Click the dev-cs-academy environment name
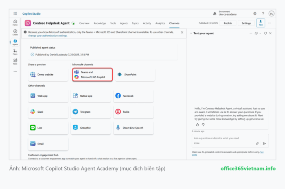Screen dimensions: 285x189 click(228, 14)
